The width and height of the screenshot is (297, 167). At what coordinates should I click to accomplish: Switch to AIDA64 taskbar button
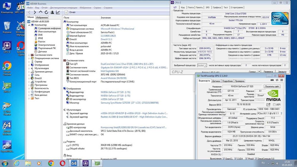(x=74, y=163)
